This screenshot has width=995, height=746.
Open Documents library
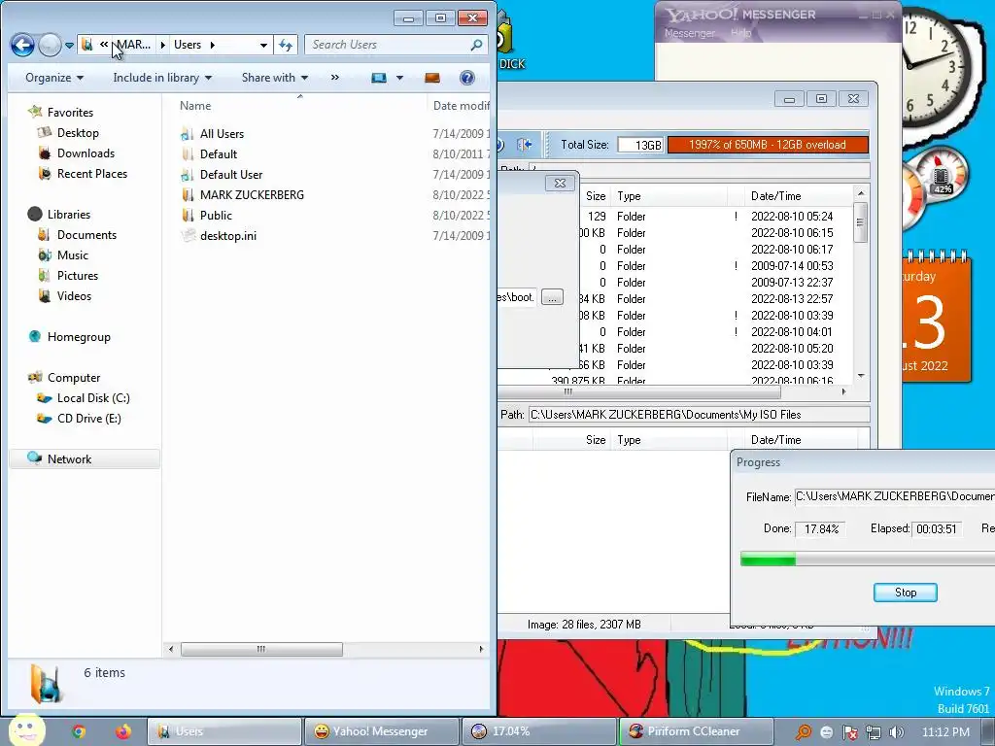[86, 235]
